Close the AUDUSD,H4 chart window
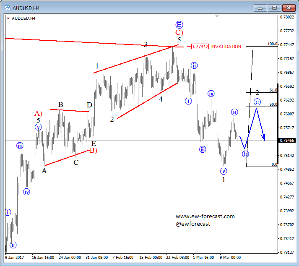299x266 pixels. point(288,7)
